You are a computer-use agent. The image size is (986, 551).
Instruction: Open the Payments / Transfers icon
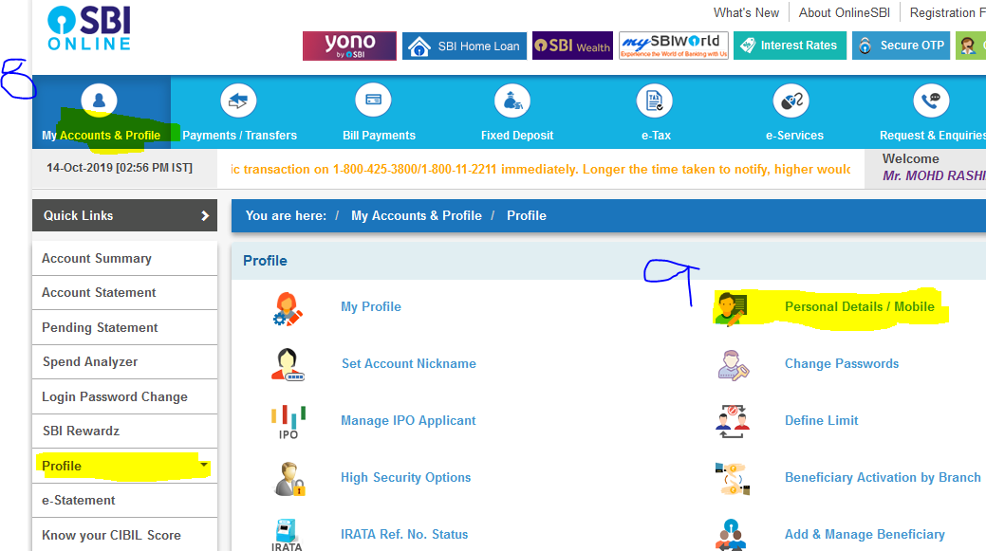[238, 101]
